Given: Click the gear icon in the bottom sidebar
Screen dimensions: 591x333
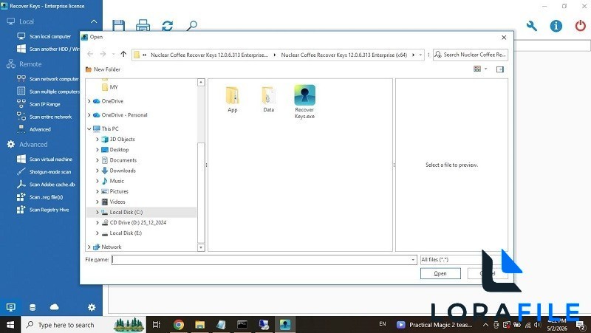Looking at the screenshot, I should 92,307.
